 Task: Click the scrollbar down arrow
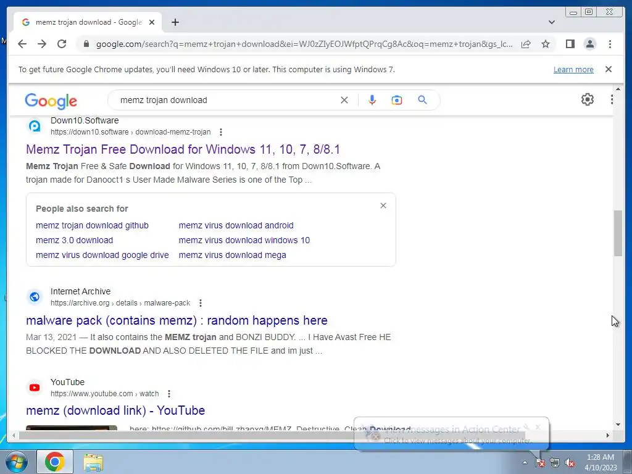tap(618, 425)
